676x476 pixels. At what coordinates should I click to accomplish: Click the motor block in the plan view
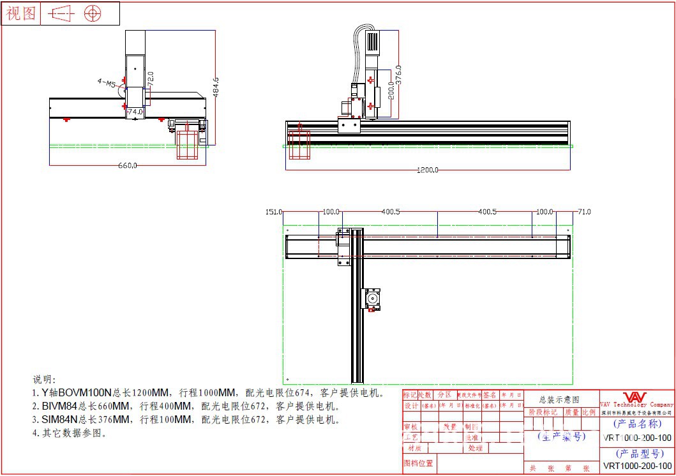click(371, 299)
